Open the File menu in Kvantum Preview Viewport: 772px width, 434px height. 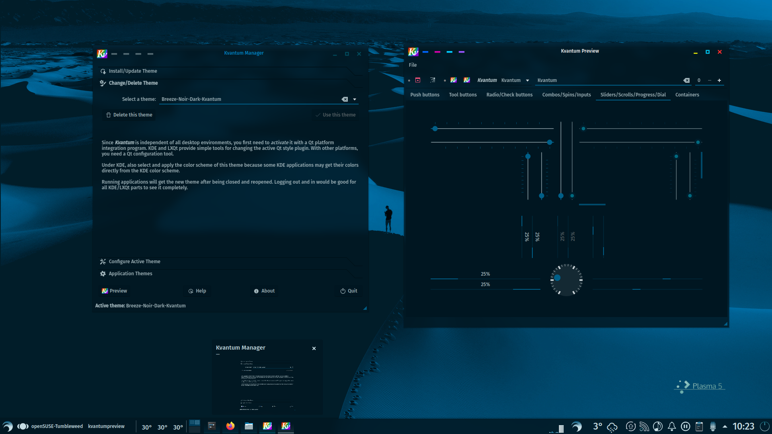coord(413,65)
